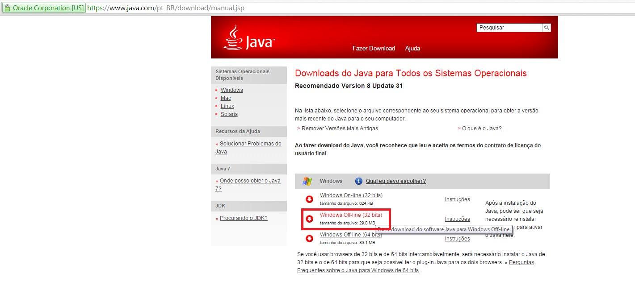Image resolution: width=635 pixels, height=282 pixels.
Task: Click the green padlock in address bar
Action: (7, 8)
